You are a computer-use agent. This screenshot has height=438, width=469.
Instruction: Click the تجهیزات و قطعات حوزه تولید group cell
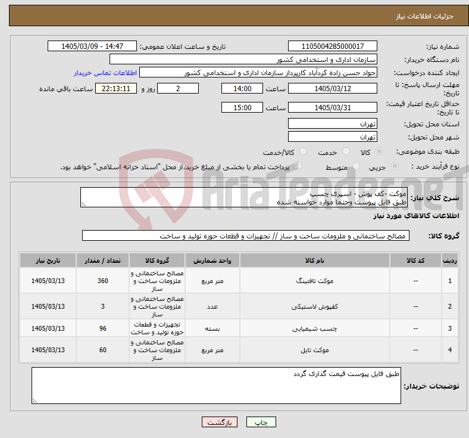click(x=157, y=328)
